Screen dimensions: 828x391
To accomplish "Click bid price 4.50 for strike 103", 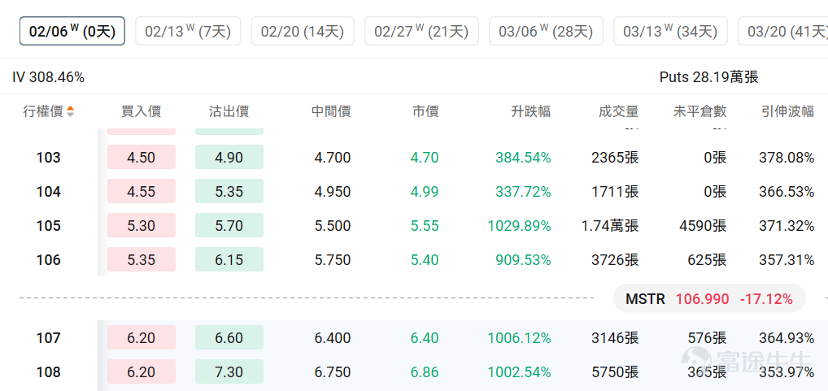I will pyautogui.click(x=142, y=157).
